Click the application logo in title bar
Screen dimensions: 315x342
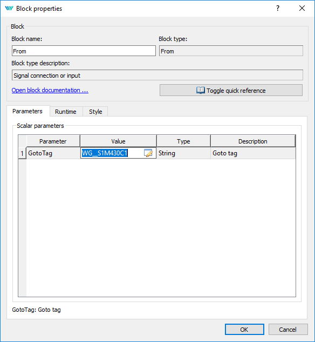tap(9, 9)
